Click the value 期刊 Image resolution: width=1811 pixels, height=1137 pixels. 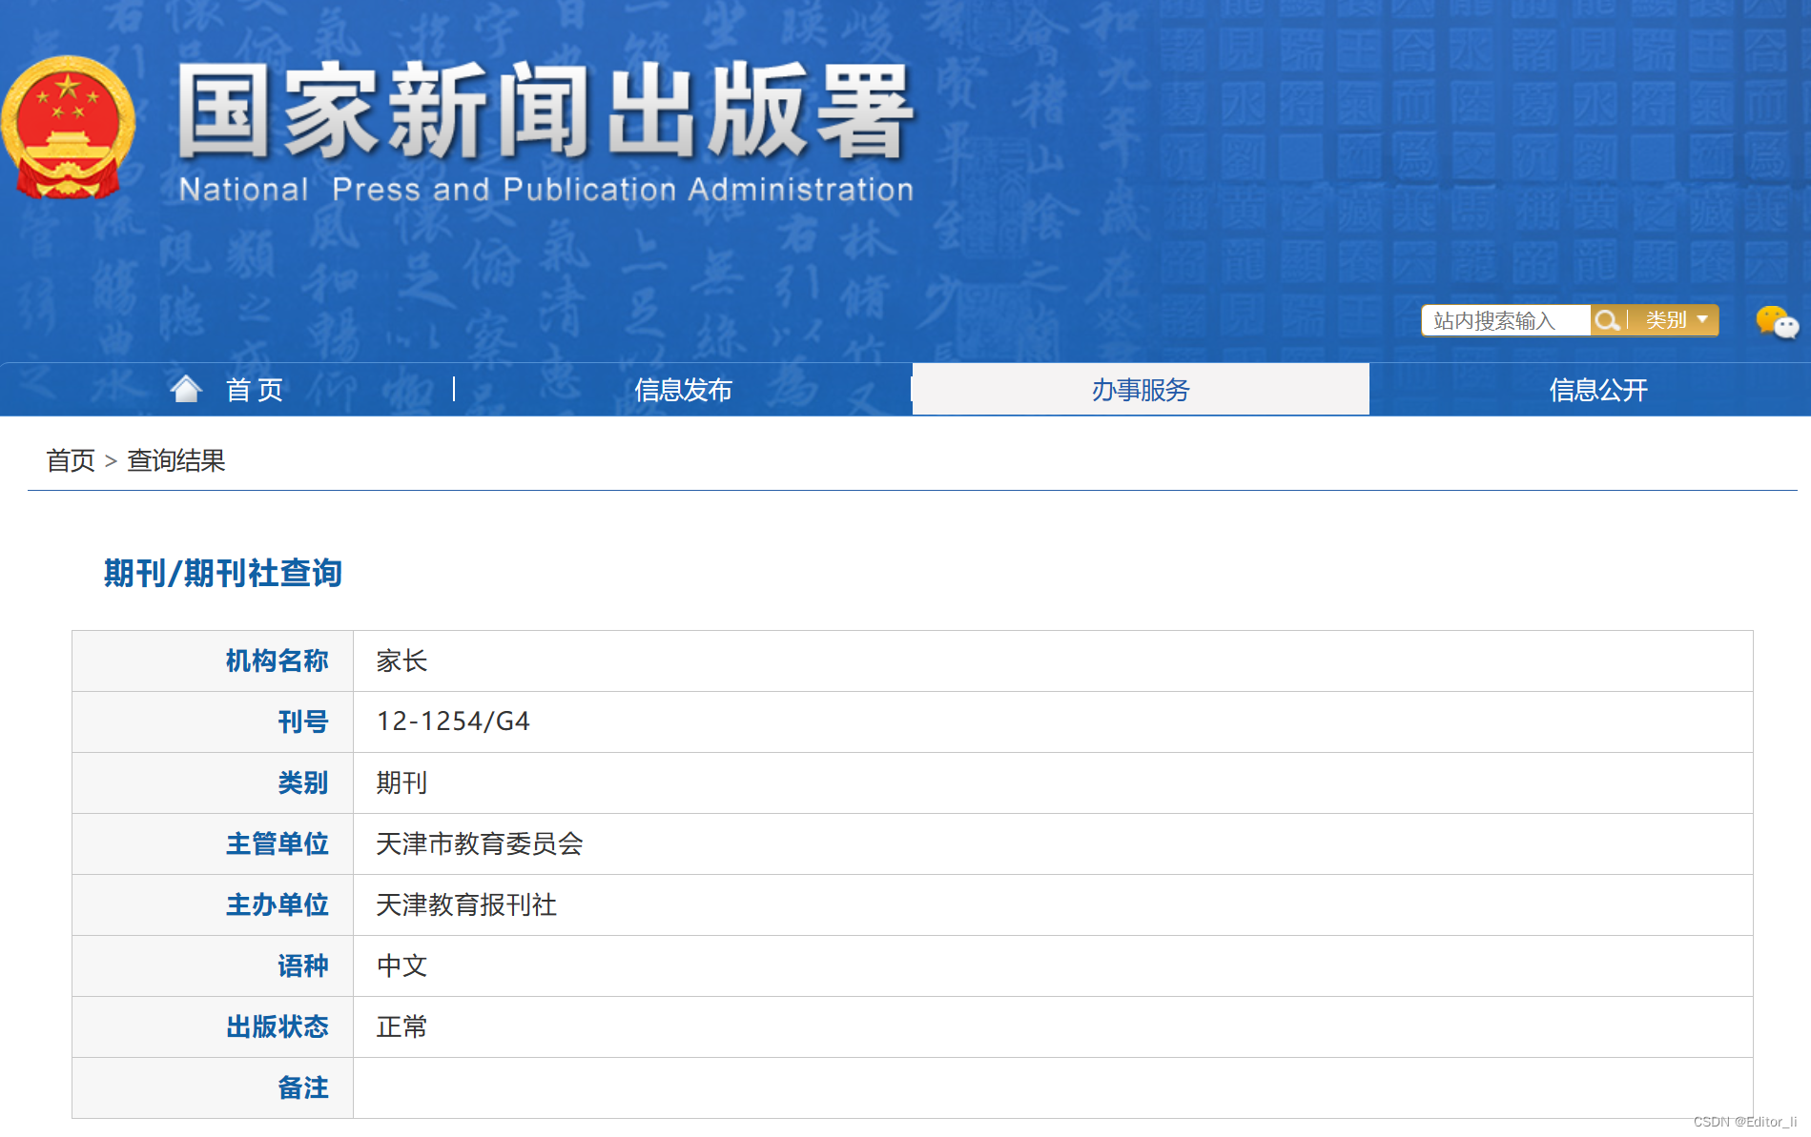pos(401,782)
